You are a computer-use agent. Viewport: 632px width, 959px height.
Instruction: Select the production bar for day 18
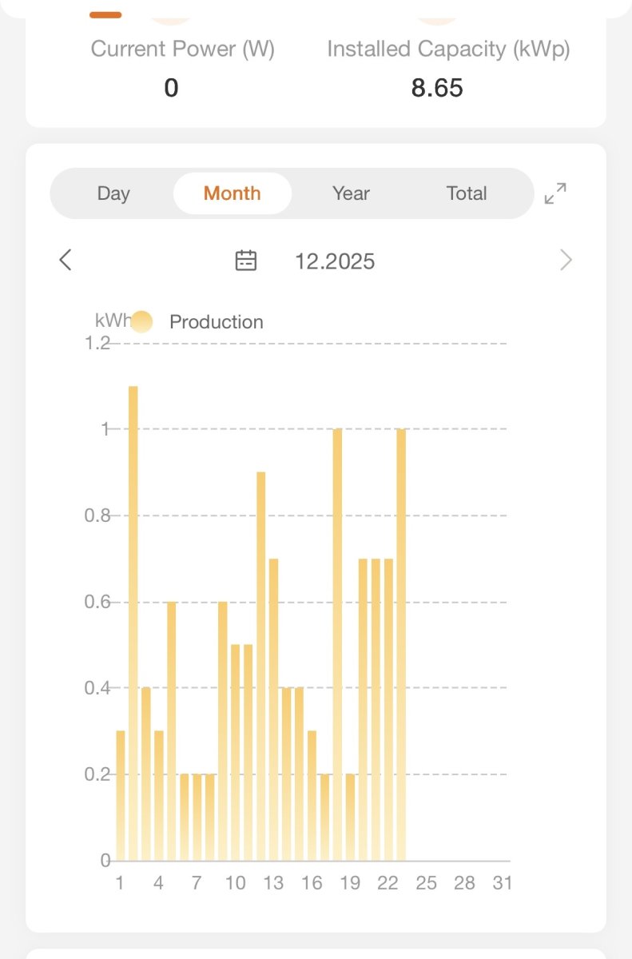(x=337, y=644)
